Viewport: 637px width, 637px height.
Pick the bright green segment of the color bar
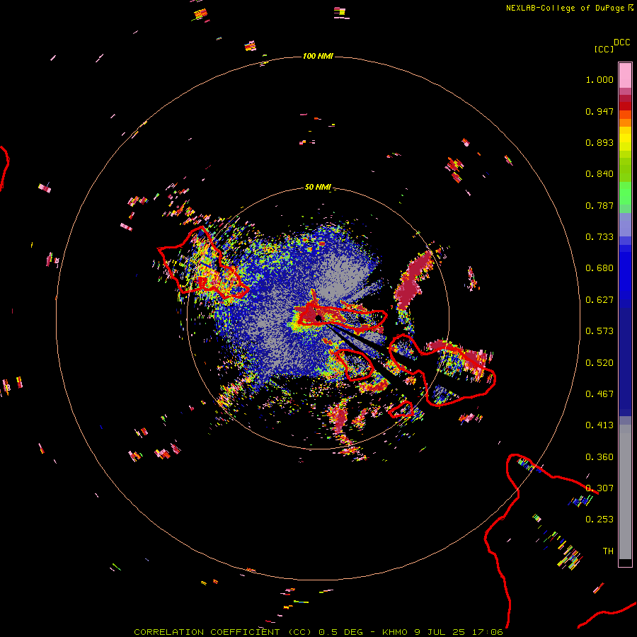point(625,193)
